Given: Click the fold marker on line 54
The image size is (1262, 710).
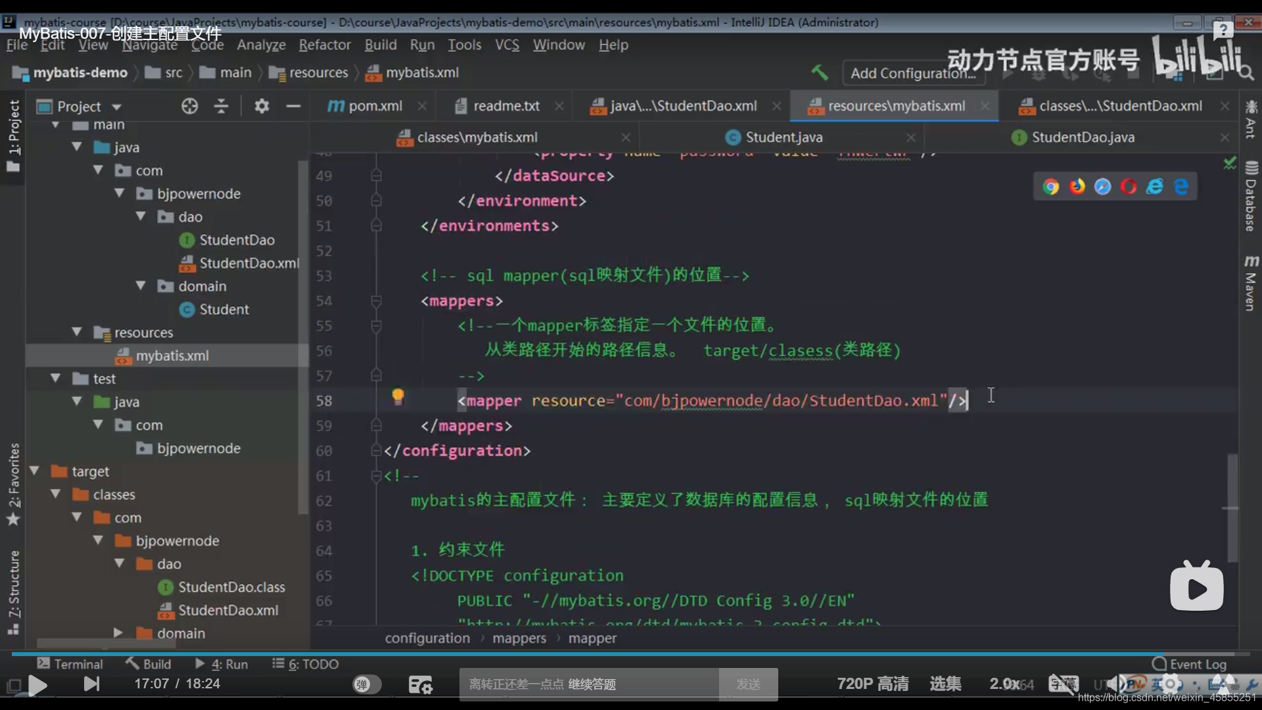Looking at the screenshot, I should tap(376, 301).
